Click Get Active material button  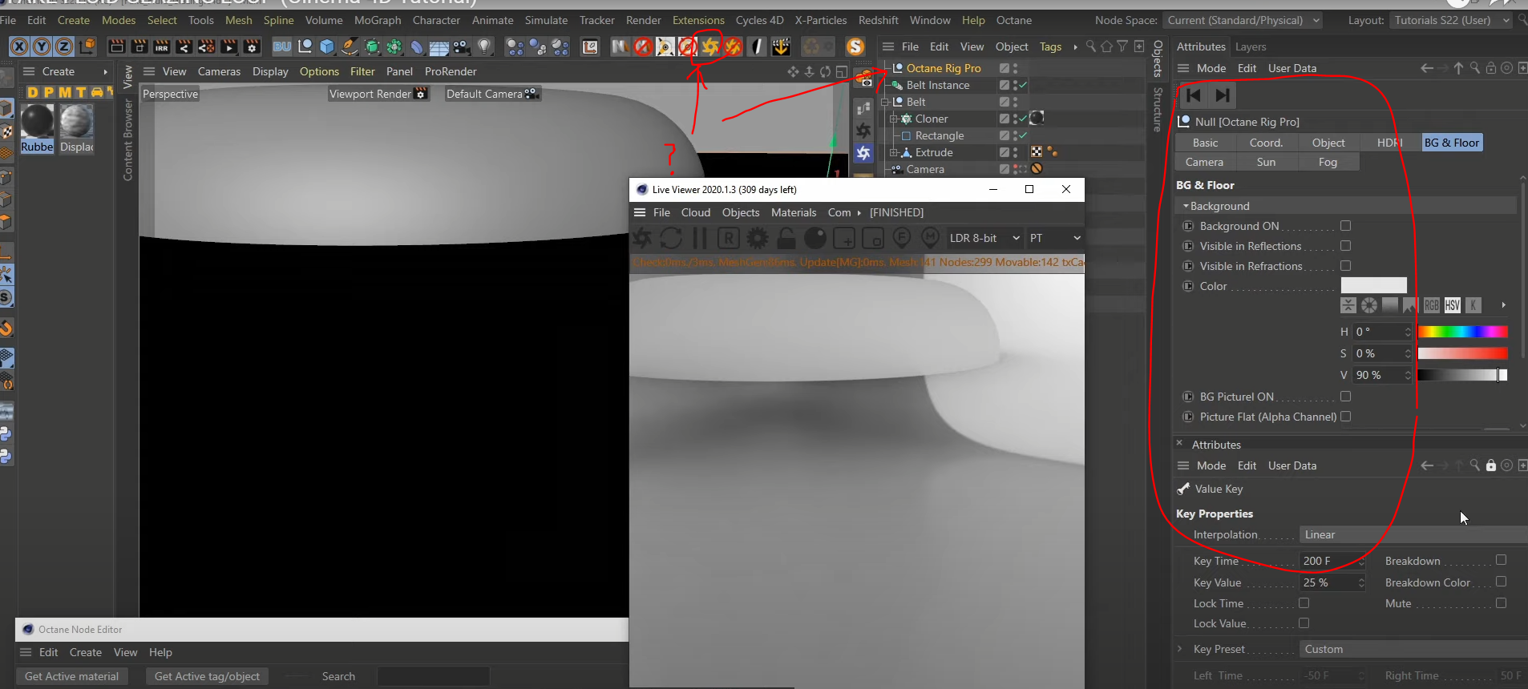(71, 676)
